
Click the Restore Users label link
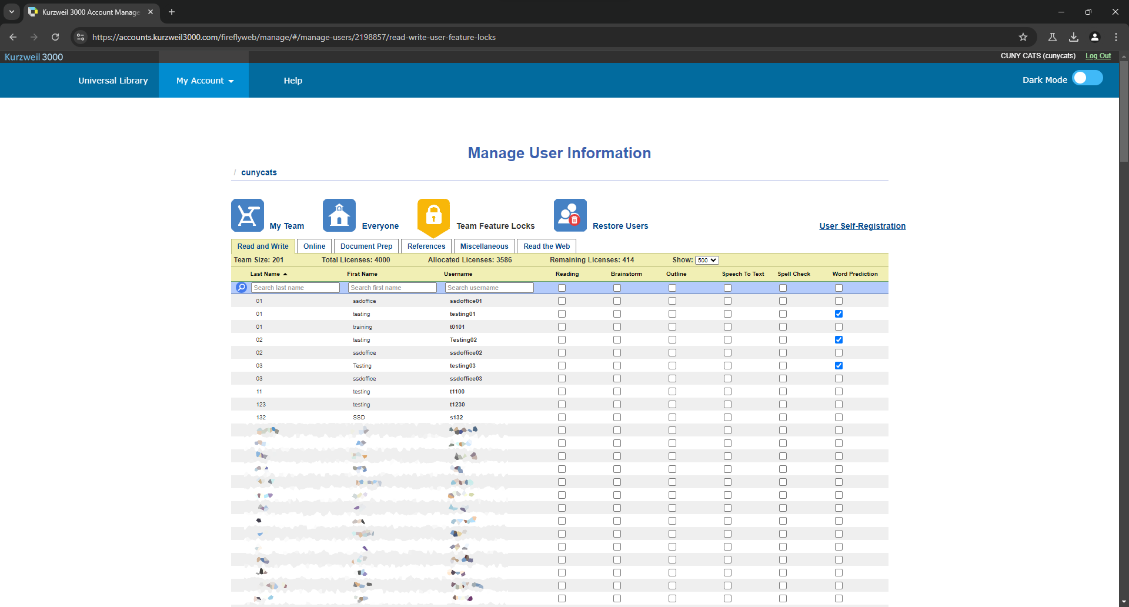[x=620, y=226]
